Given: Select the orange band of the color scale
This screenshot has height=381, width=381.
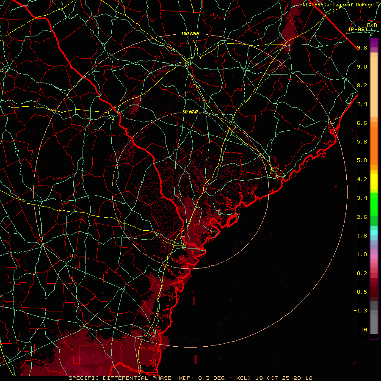Looking at the screenshot, I should [374, 146].
